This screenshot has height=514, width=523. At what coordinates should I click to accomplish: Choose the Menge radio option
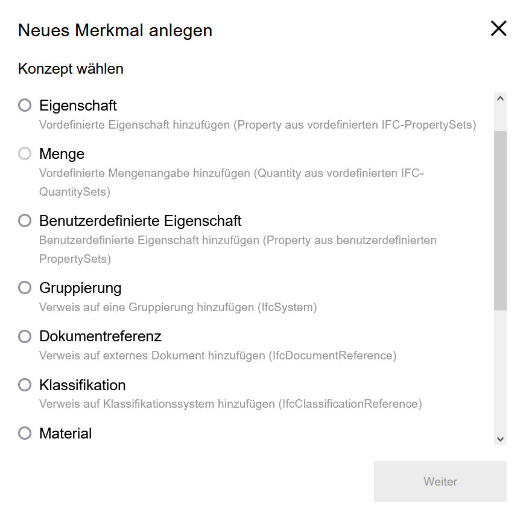[25, 154]
